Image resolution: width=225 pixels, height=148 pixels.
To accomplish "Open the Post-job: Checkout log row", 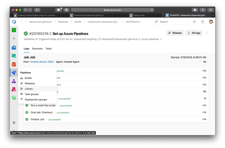I will (116, 112).
